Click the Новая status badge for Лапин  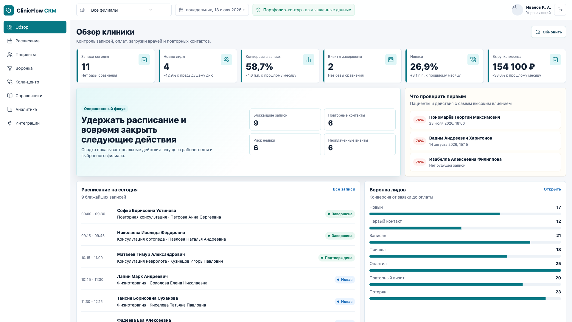(345, 280)
